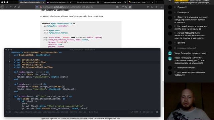This screenshot has width=214, height=120.
Task: Bookmark this page with the star
Action: pos(130,7)
